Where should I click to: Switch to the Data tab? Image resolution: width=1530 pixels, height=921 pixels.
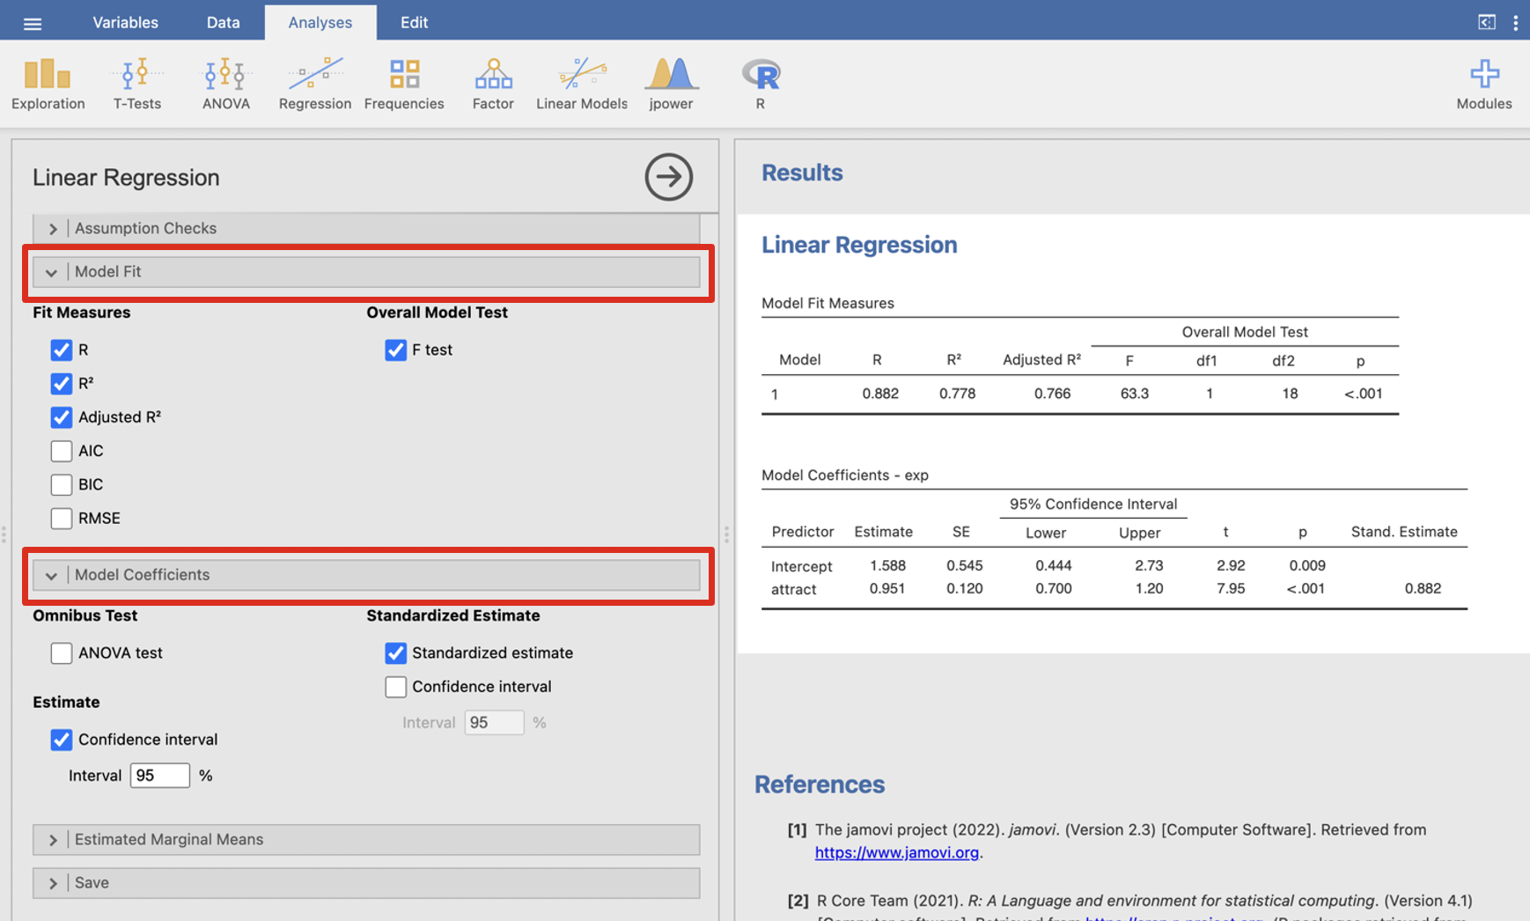223,22
